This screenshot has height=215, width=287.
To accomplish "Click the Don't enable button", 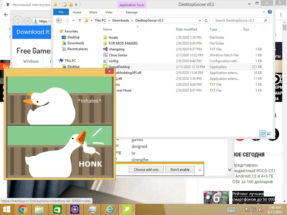I will point(180,169).
